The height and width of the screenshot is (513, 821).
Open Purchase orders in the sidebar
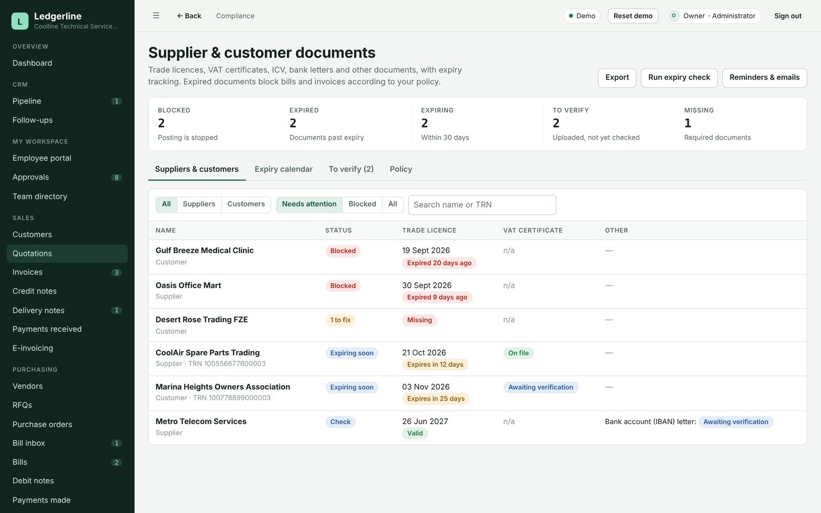[x=67, y=425]
